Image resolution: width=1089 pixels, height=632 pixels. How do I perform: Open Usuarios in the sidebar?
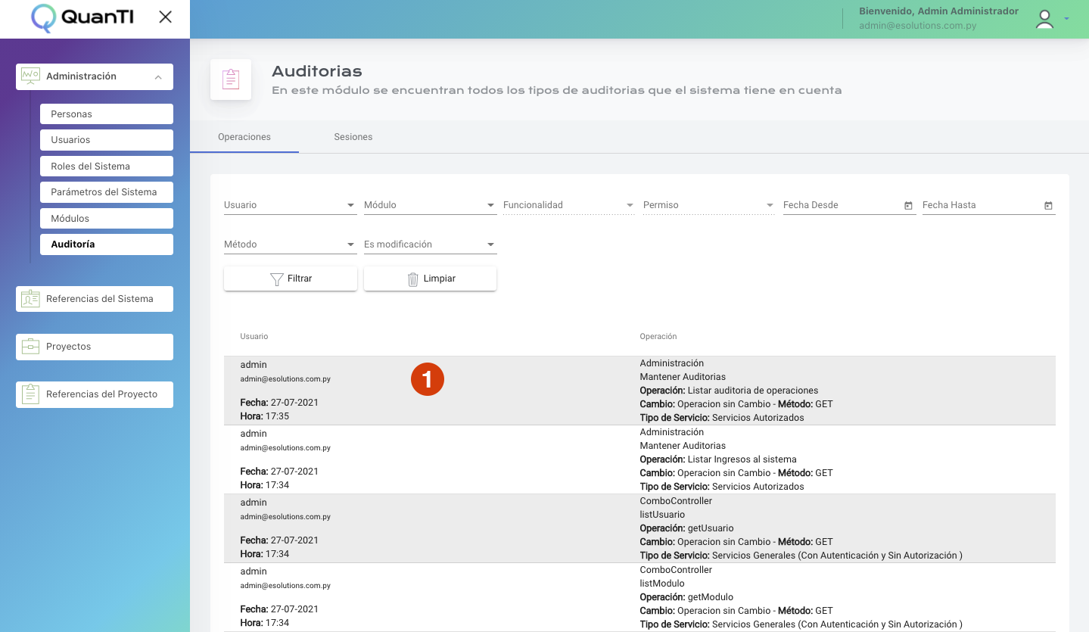tap(107, 140)
